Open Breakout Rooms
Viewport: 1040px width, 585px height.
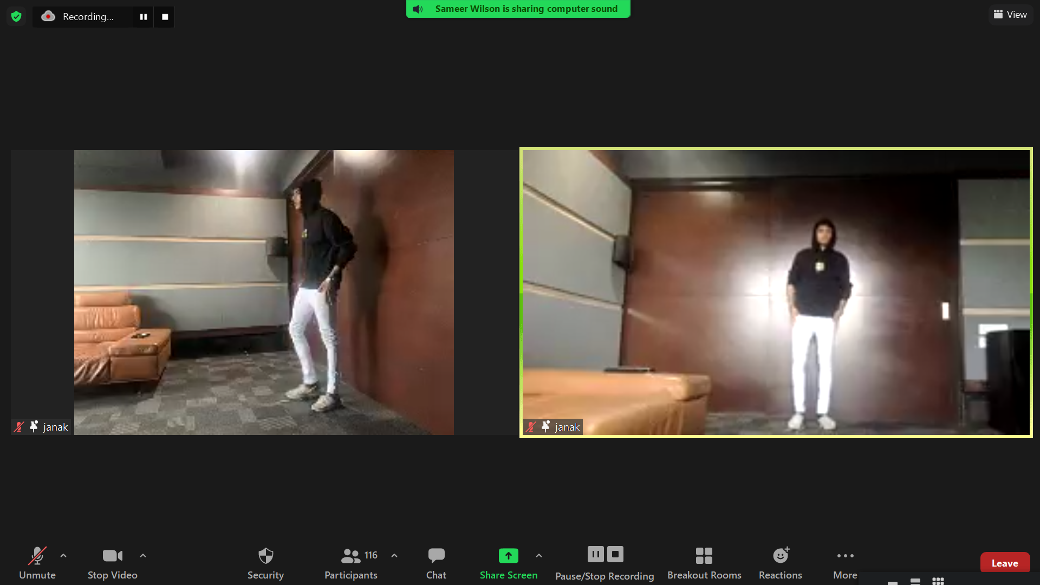[x=704, y=563]
